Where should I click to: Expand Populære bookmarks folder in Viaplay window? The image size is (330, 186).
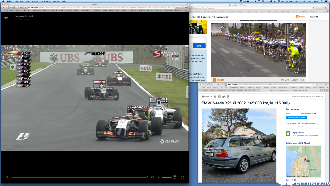(x=178, y=10)
